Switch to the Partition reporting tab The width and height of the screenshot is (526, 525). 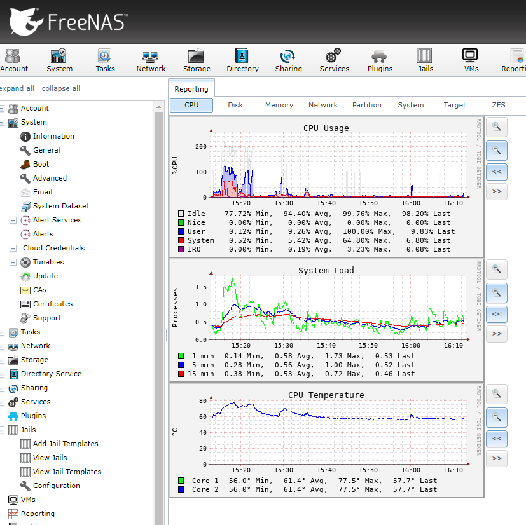pyautogui.click(x=366, y=105)
